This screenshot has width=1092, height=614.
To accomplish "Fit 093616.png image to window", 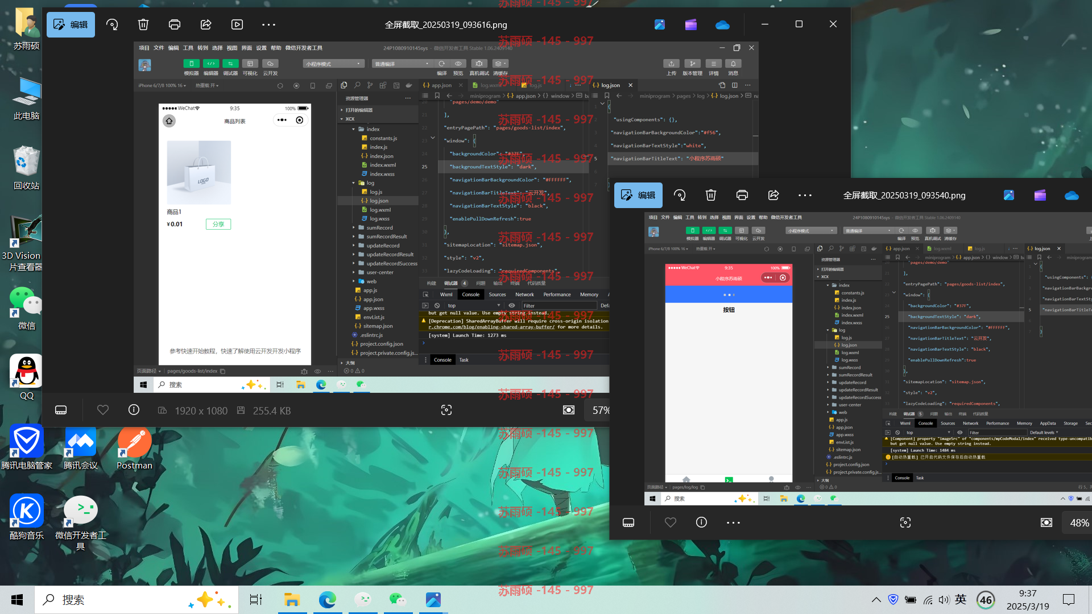I will [569, 410].
